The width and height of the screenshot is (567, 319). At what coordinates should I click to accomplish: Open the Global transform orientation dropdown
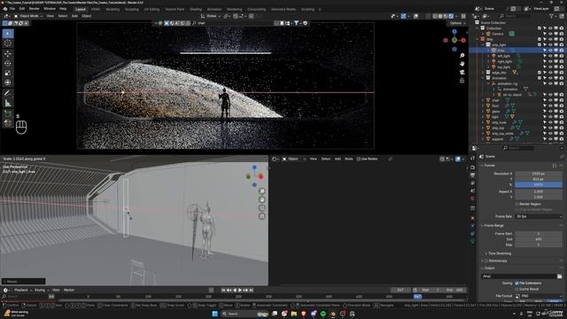(211, 16)
